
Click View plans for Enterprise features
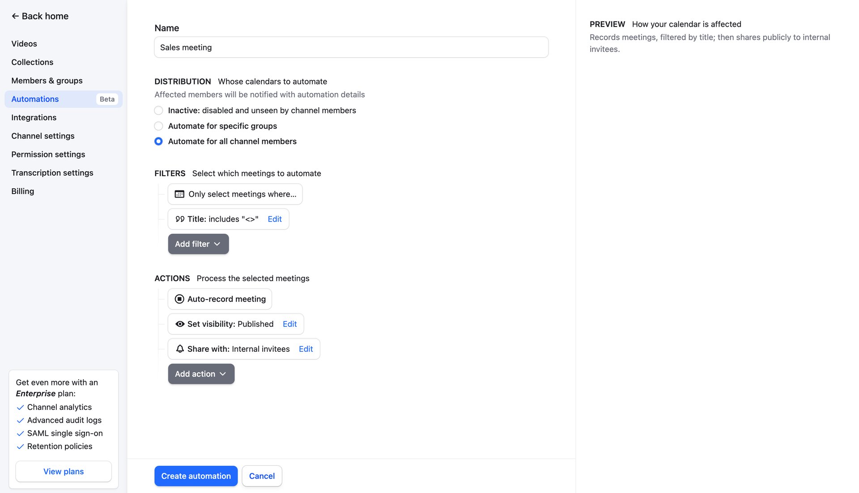(x=63, y=471)
